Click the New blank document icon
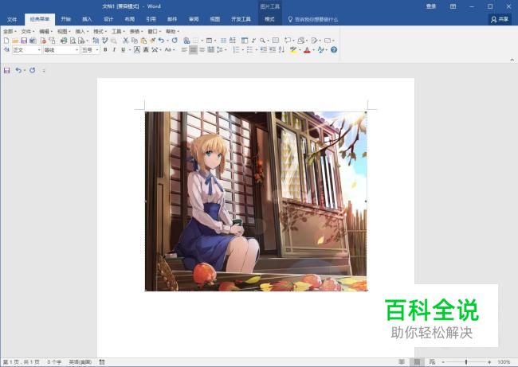 [x=6, y=41]
